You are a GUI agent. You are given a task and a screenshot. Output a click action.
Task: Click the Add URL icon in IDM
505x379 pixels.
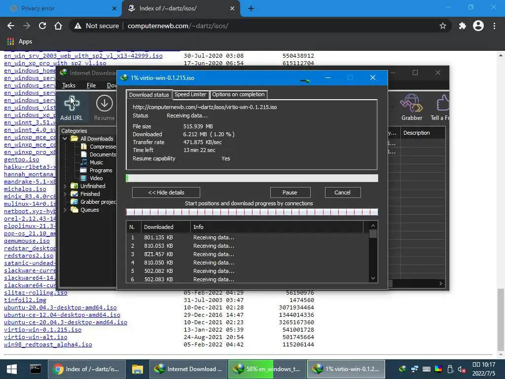coord(72,108)
